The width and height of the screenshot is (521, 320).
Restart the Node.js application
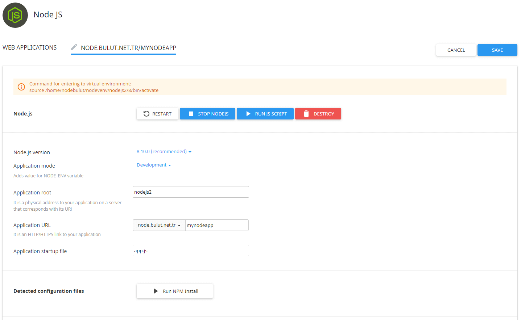[x=157, y=114]
